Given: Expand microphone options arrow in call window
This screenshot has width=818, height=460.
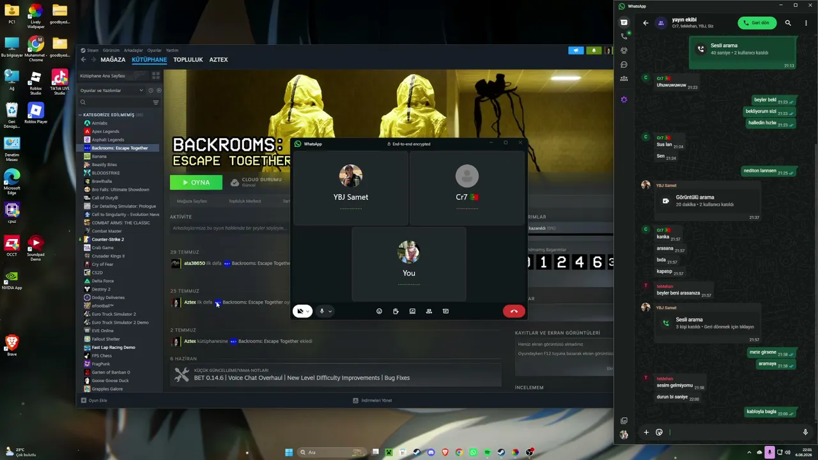Looking at the screenshot, I should point(330,311).
